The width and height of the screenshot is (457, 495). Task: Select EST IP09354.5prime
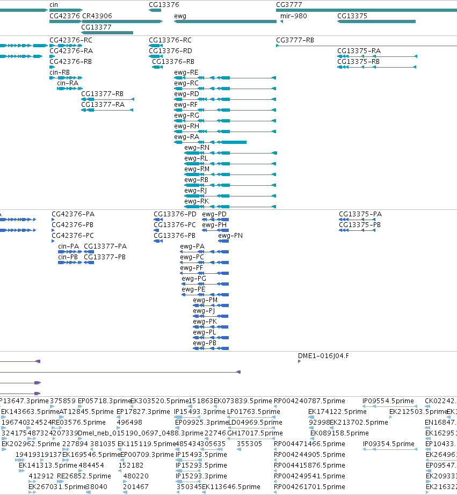[388, 444]
